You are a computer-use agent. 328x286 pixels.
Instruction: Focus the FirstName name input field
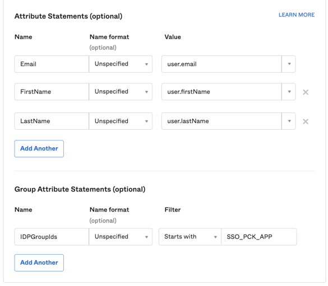(52, 92)
